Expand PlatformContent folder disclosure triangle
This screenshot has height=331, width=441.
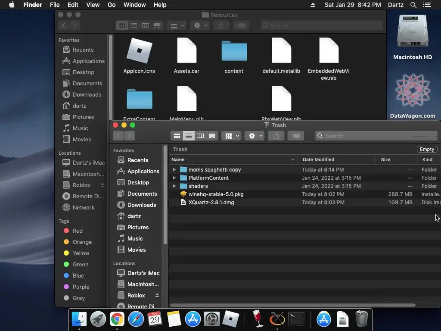coord(174,178)
